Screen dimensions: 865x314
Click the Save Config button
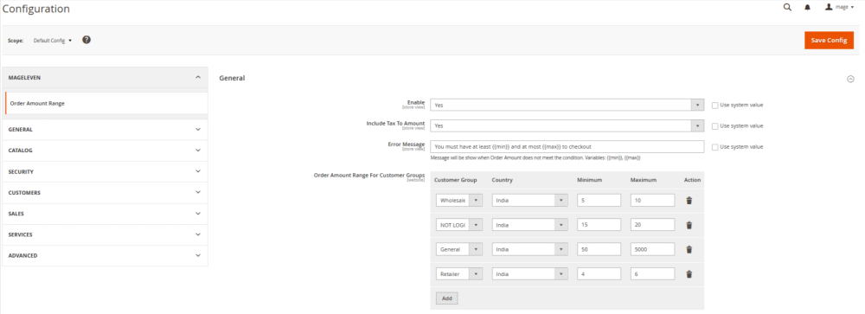[829, 41]
